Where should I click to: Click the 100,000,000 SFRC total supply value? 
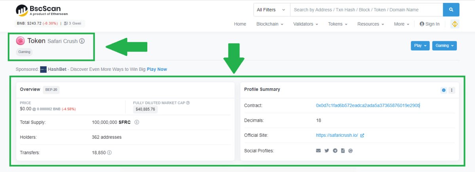(112, 122)
